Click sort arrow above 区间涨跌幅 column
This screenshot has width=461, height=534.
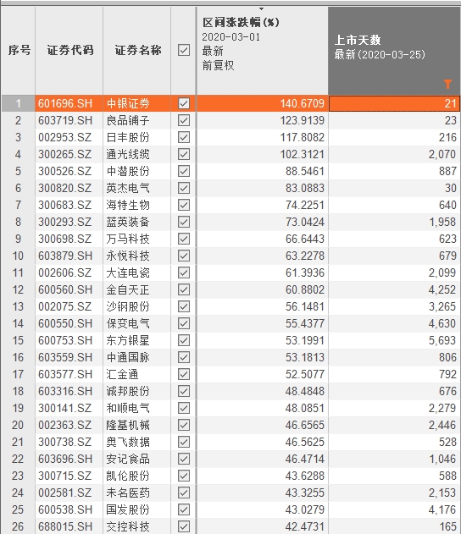tap(262, 8)
